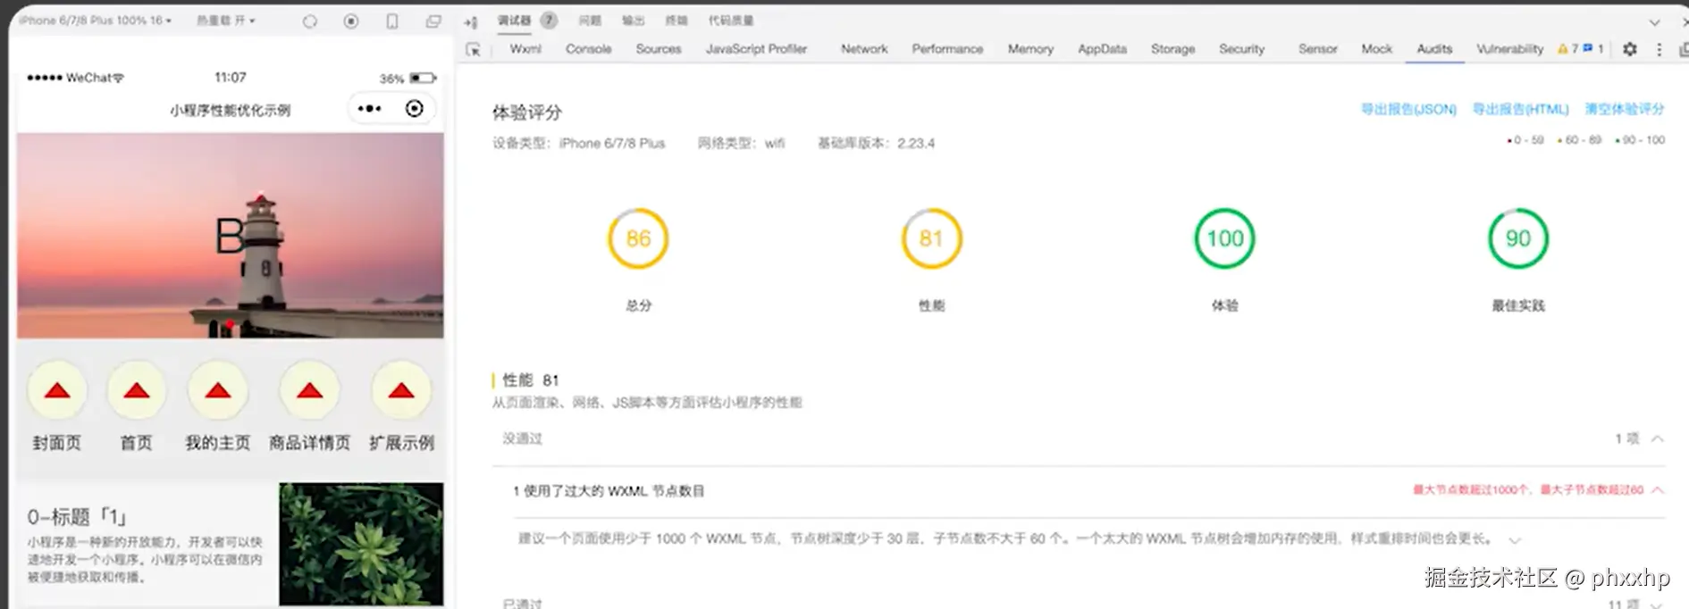Click the detach simulator window icon

click(433, 21)
